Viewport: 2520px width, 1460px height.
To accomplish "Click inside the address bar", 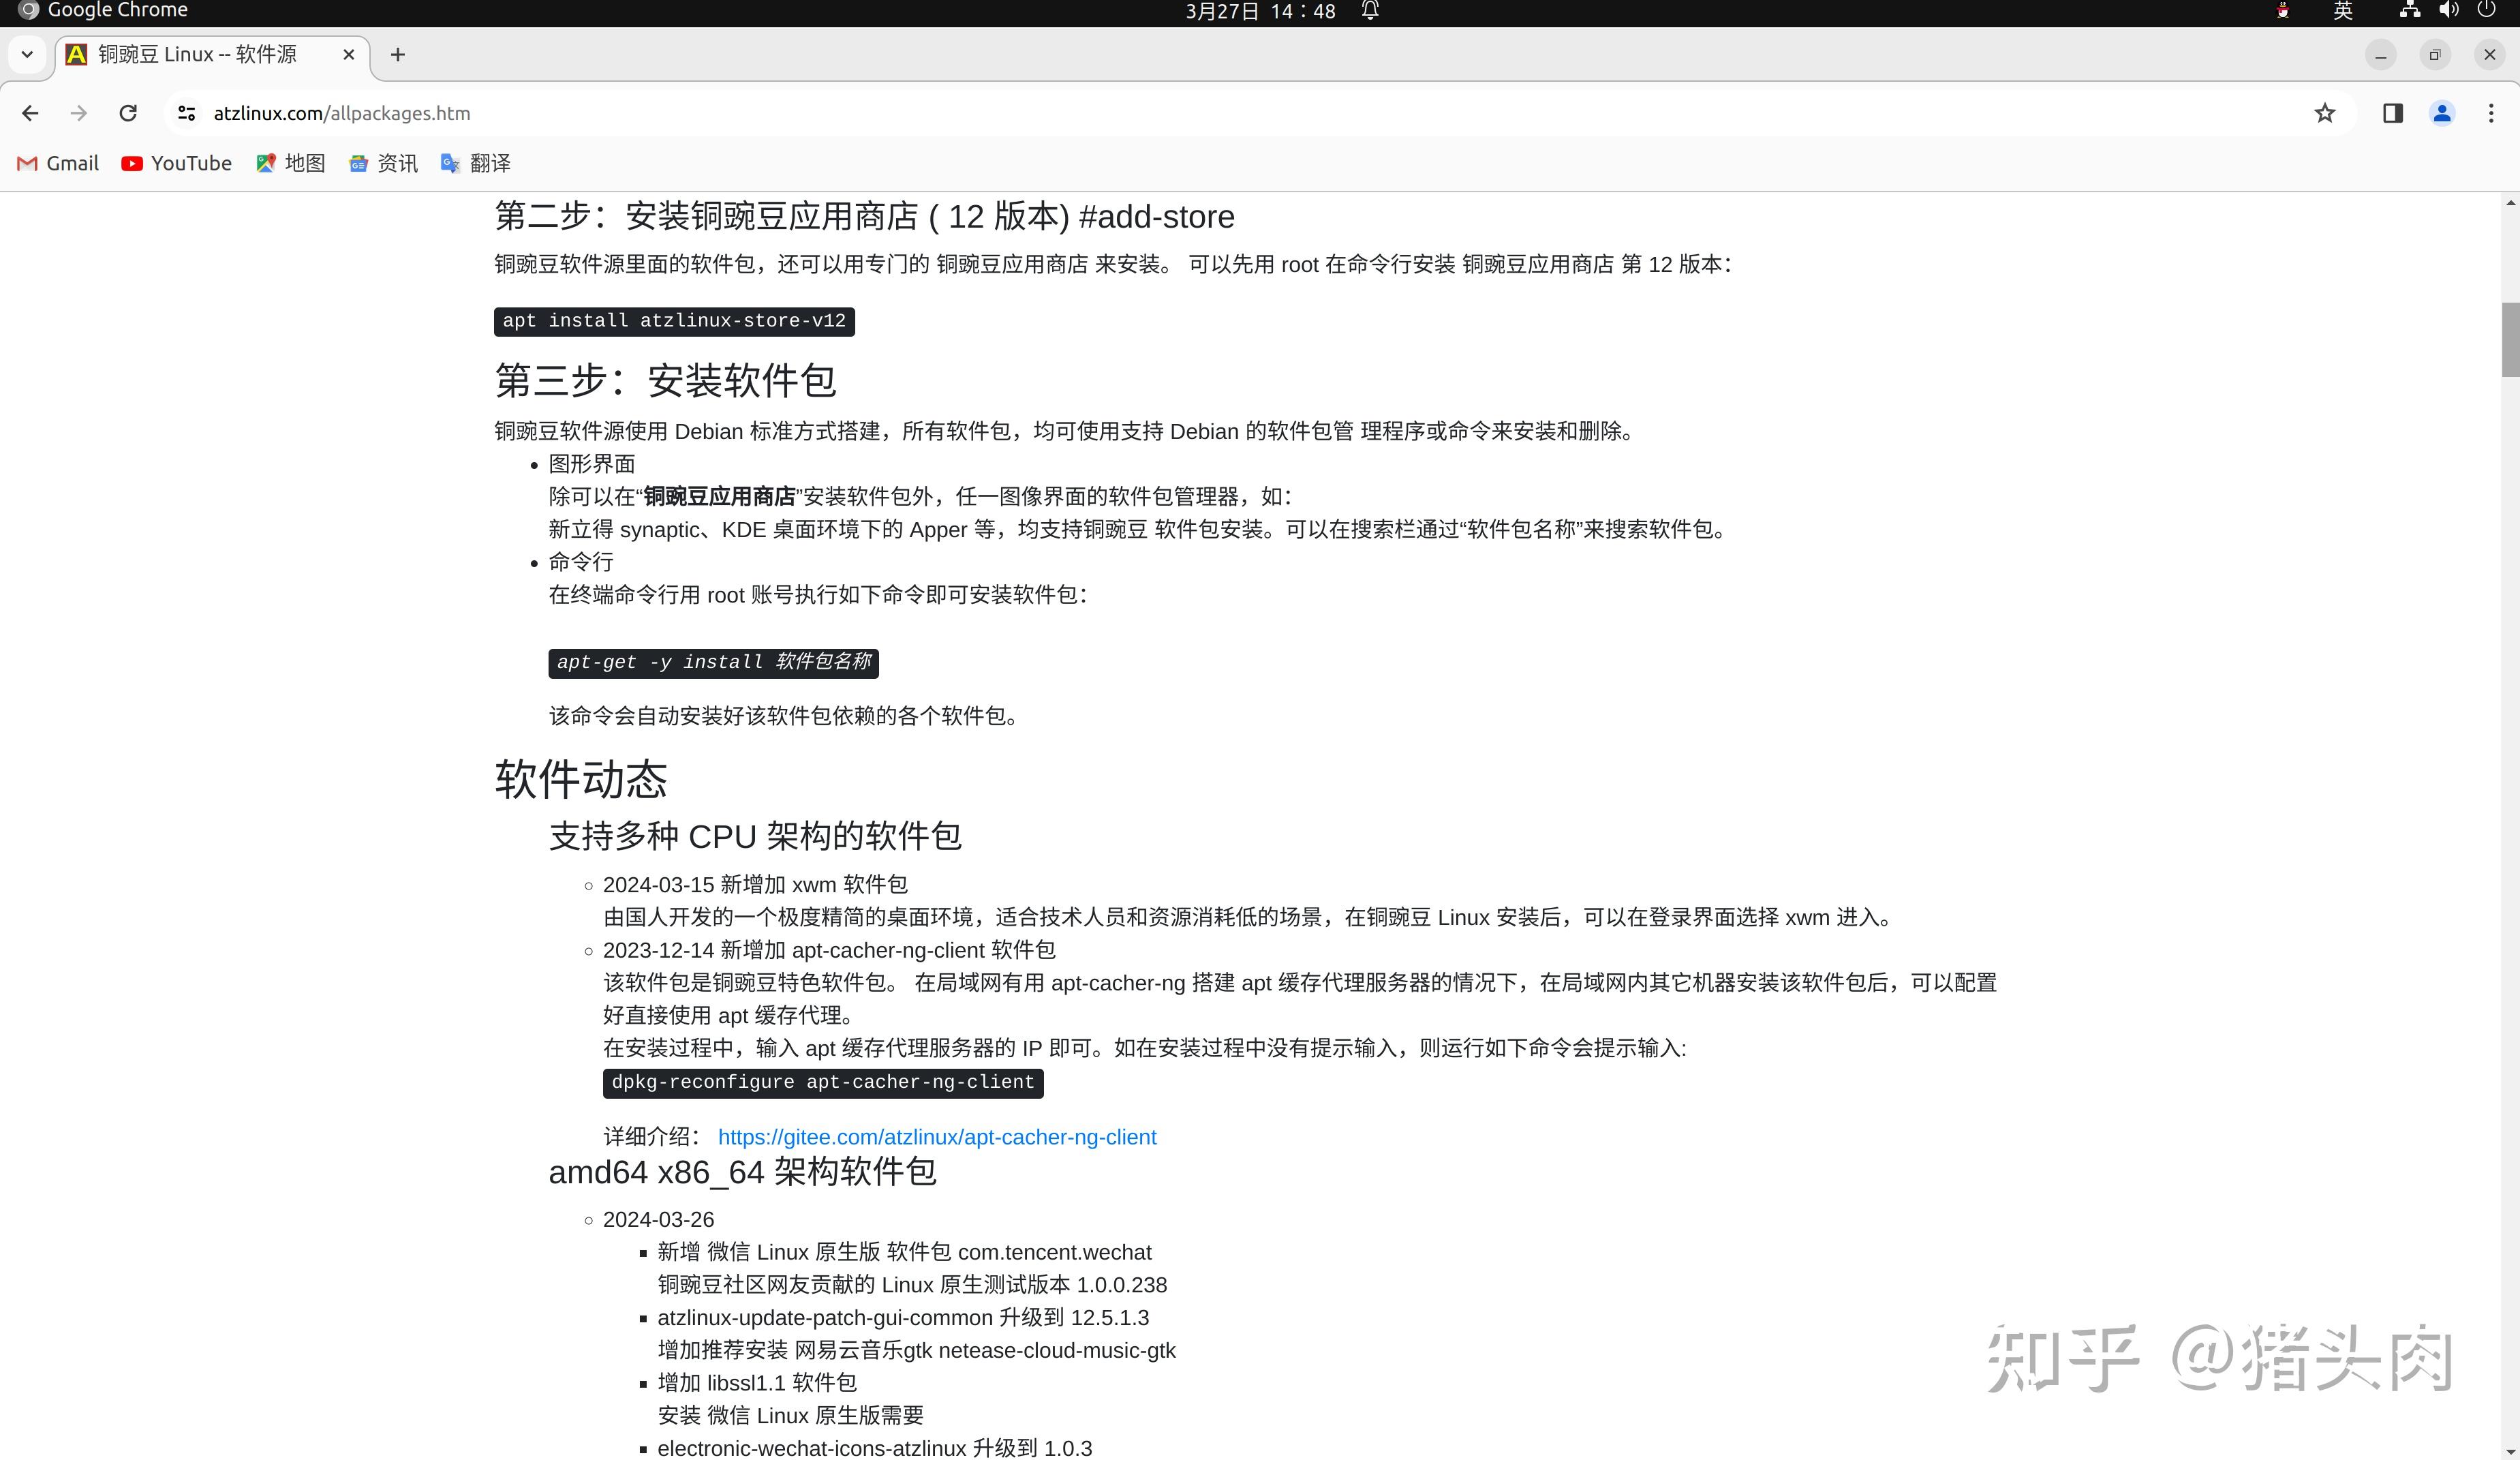I will pos(700,113).
